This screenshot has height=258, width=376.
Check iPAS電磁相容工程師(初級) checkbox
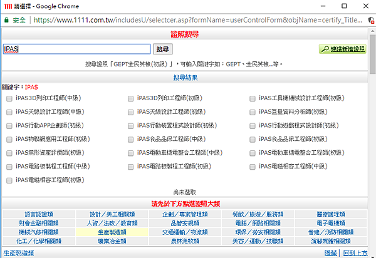coord(9,180)
